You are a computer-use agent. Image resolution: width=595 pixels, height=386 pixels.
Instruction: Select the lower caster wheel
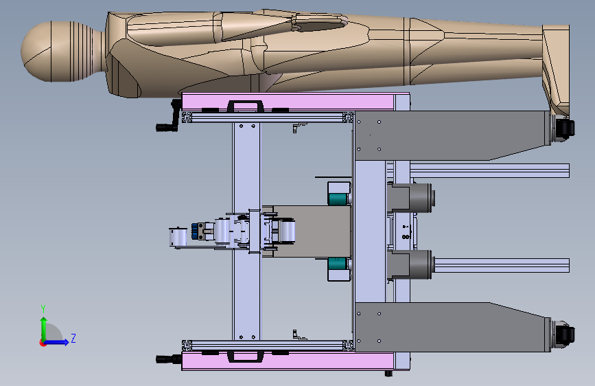tap(565, 334)
